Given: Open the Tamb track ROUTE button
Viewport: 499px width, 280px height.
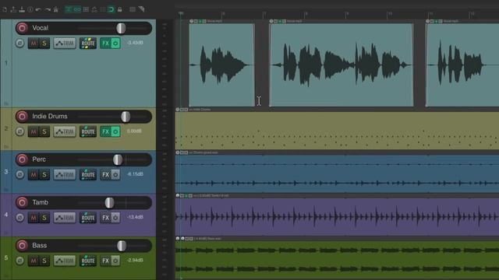Looking at the screenshot, I should (88, 218).
